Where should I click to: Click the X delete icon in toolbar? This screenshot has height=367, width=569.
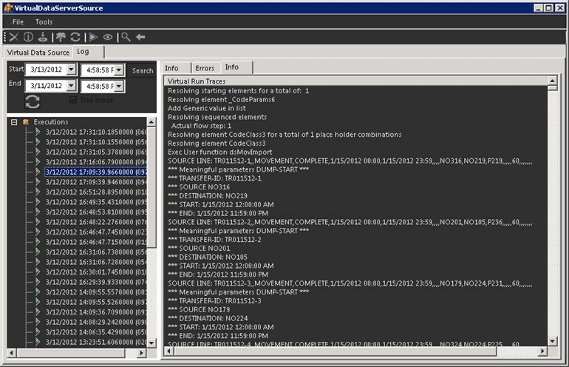(x=14, y=37)
